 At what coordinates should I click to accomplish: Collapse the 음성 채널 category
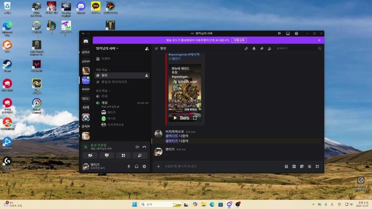coord(103,90)
